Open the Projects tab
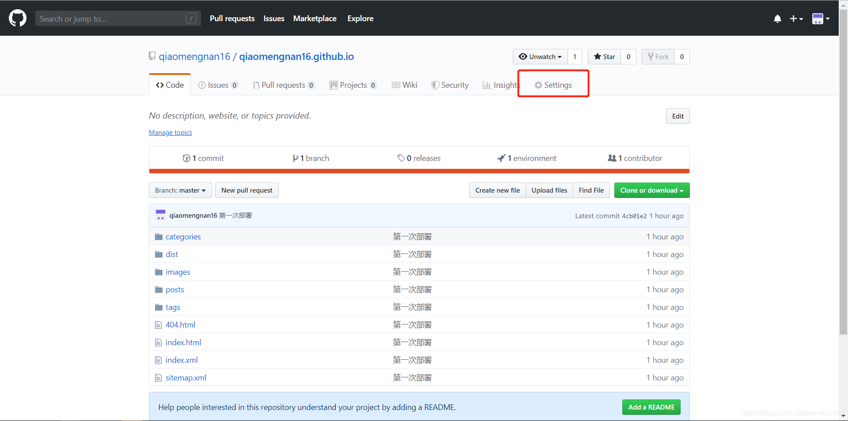Screen dimensions: 848x421 353,85
